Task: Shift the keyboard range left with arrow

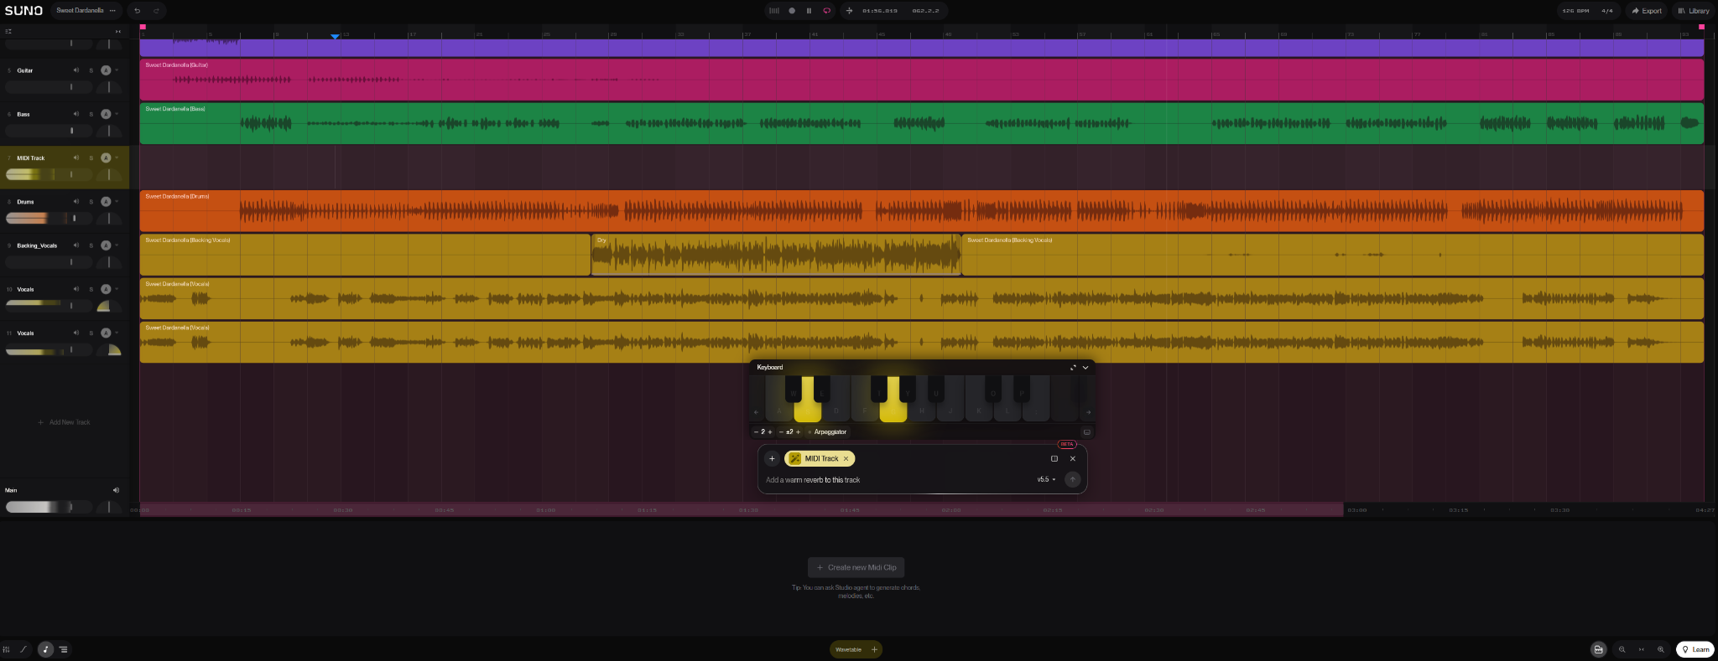Action: click(756, 412)
